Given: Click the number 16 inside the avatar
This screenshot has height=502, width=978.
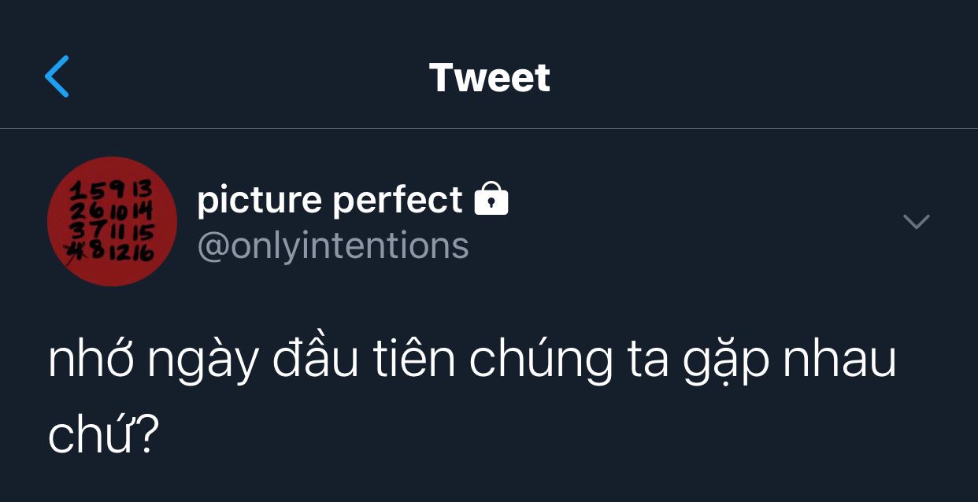Looking at the screenshot, I should tap(141, 252).
